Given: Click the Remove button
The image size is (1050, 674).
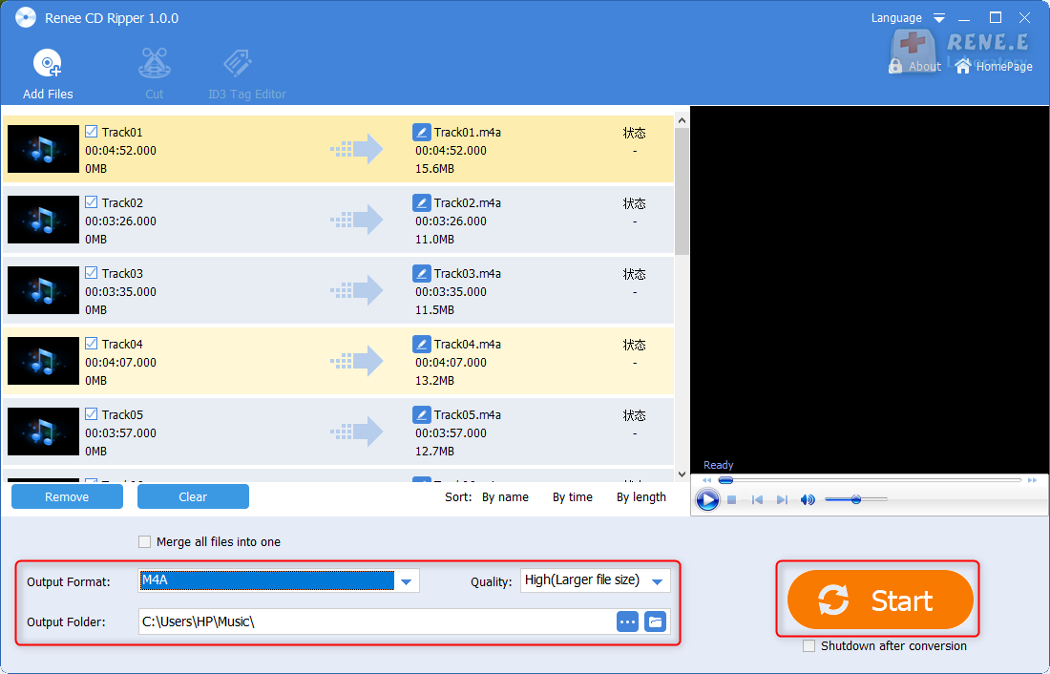Looking at the screenshot, I should coord(67,496).
